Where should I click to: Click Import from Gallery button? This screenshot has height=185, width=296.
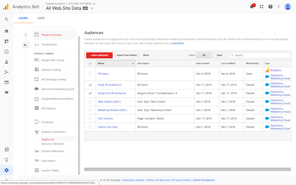(127, 55)
